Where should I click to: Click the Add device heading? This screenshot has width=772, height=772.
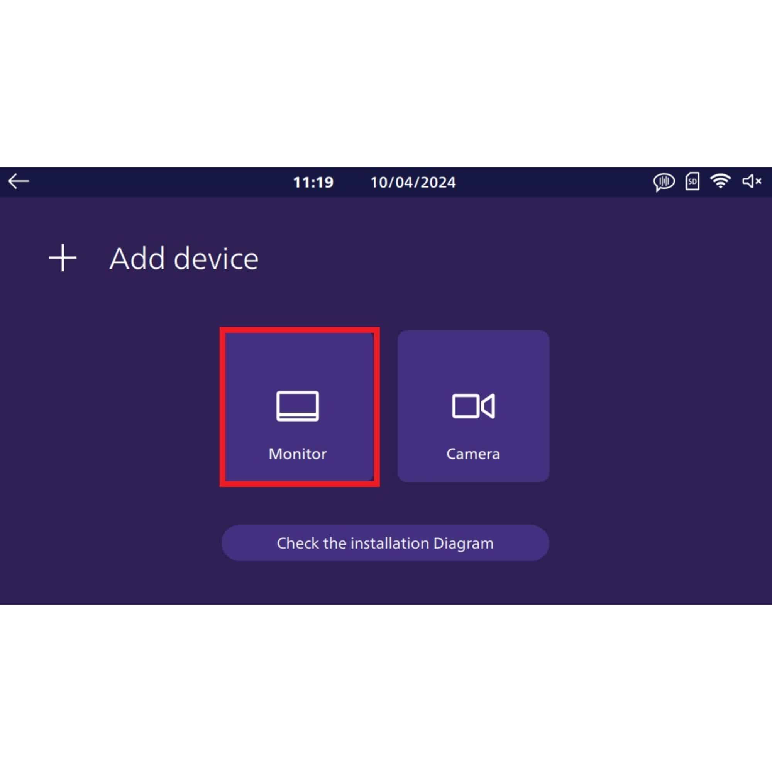(184, 259)
